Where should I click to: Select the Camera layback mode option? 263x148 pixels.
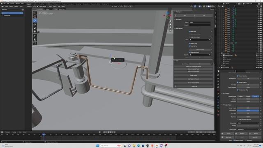pos(248,97)
